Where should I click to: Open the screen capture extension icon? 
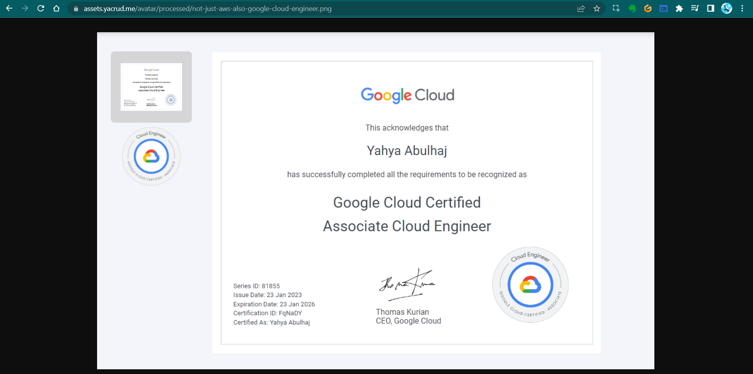pyautogui.click(x=616, y=8)
